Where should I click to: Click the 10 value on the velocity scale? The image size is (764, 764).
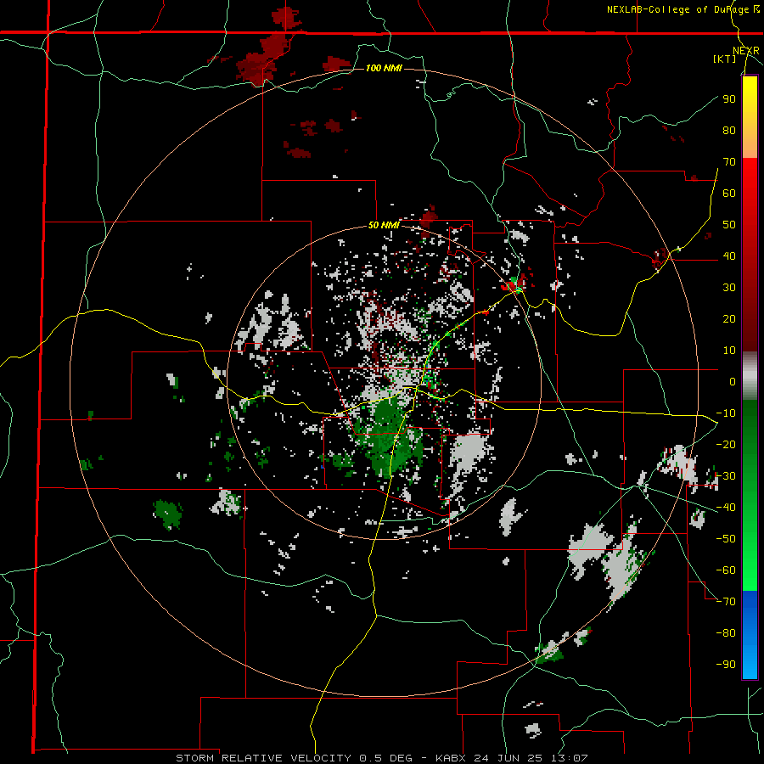(729, 351)
